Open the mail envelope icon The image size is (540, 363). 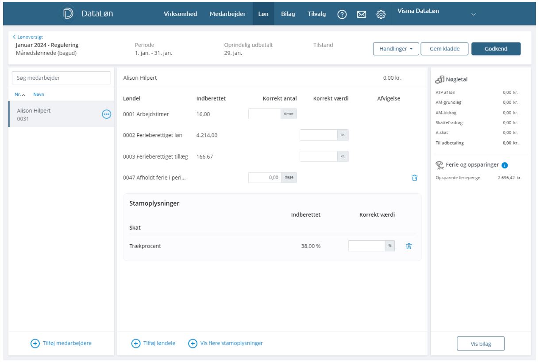click(x=361, y=14)
